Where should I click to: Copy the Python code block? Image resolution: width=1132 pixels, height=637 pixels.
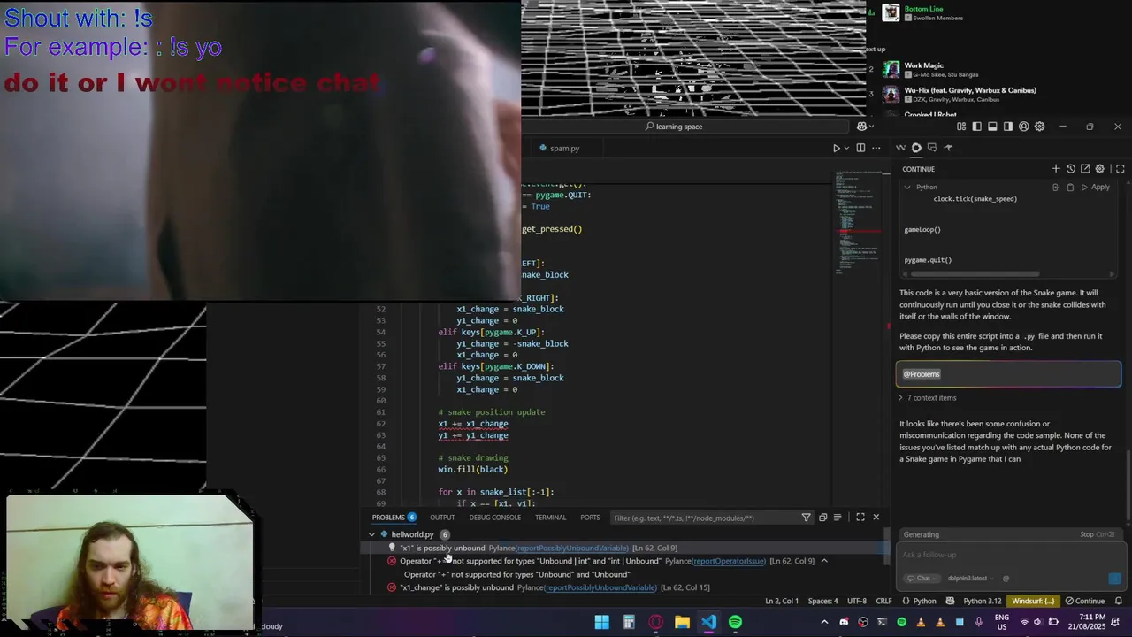[x=1070, y=188]
